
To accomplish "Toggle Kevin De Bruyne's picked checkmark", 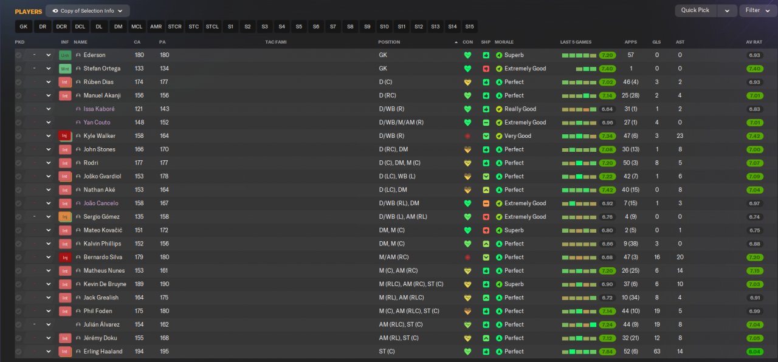I will click(x=18, y=284).
